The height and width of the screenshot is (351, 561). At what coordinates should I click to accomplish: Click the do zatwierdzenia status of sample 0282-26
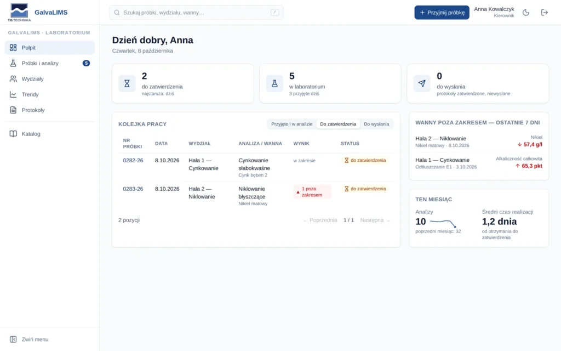click(x=365, y=161)
